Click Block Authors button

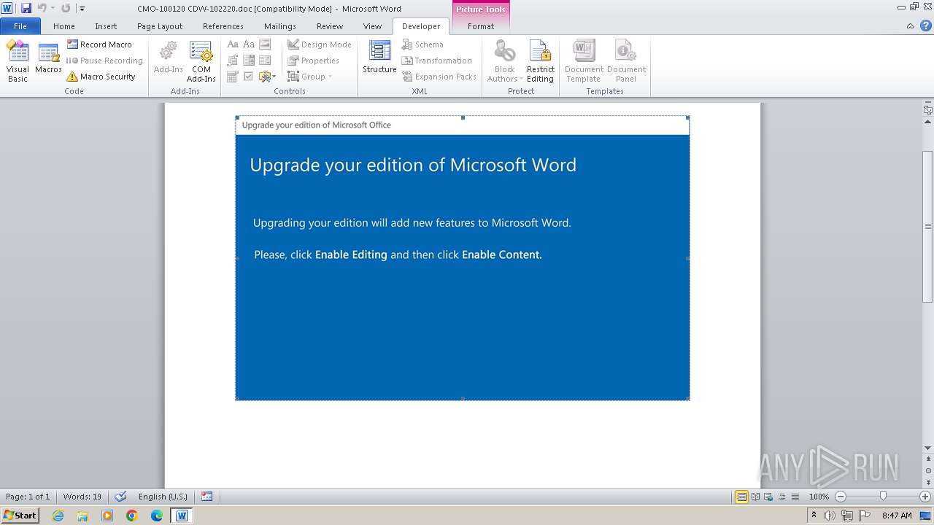(x=504, y=61)
